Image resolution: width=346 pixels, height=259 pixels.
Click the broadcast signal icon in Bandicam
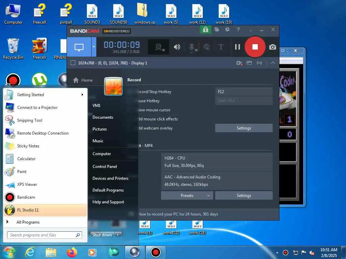tap(259, 63)
